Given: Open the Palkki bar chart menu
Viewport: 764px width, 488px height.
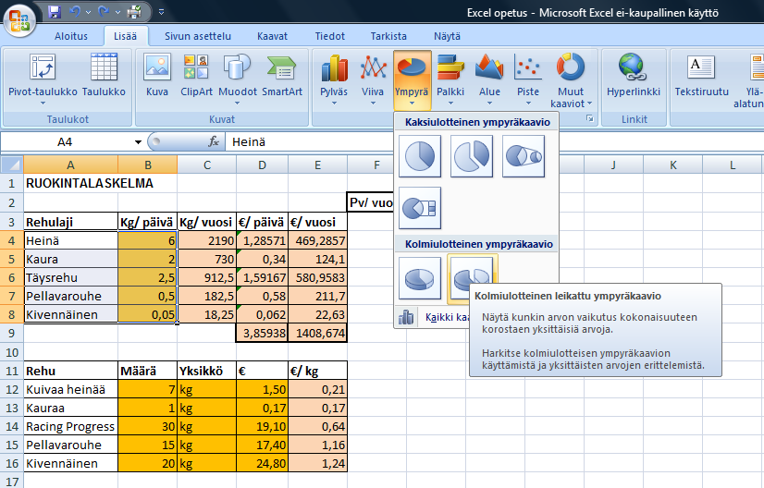Looking at the screenshot, I should click(450, 80).
